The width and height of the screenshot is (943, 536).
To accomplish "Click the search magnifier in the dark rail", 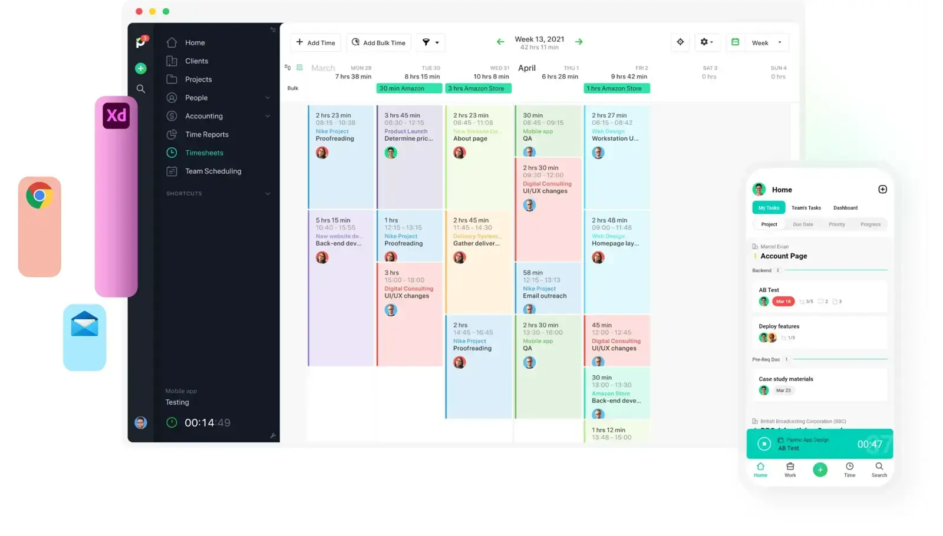I will coord(141,88).
